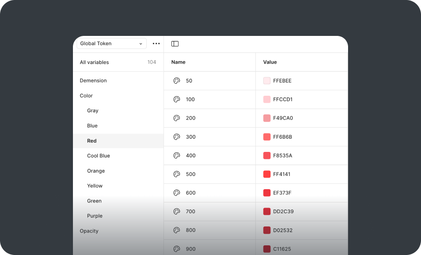Select All variables in the sidebar
This screenshot has height=255, width=421.
(x=94, y=62)
